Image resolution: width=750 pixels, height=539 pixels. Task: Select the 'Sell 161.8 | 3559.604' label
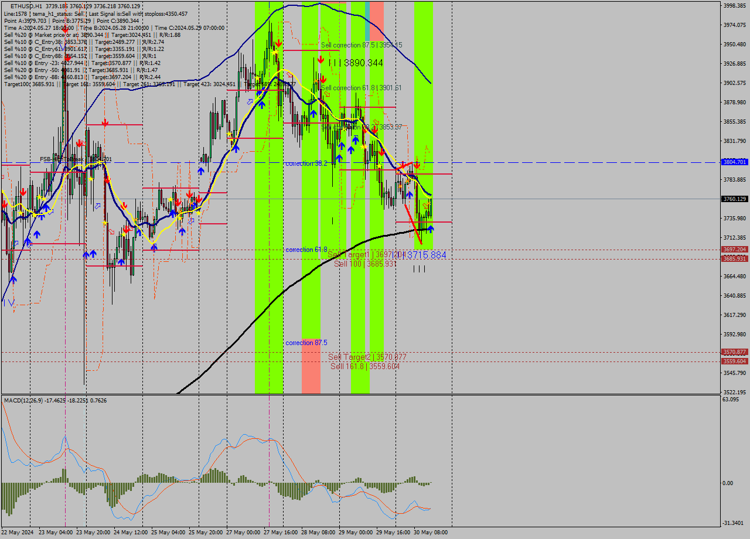click(364, 365)
